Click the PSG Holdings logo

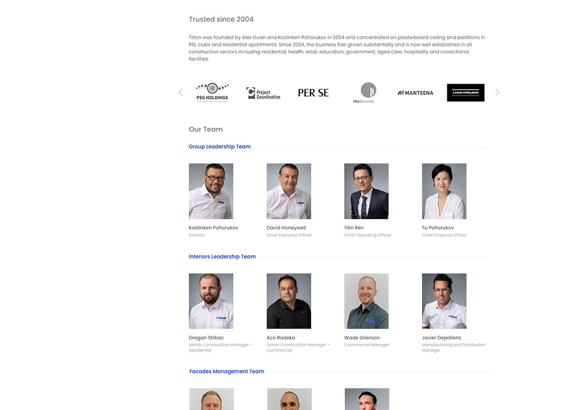click(212, 93)
